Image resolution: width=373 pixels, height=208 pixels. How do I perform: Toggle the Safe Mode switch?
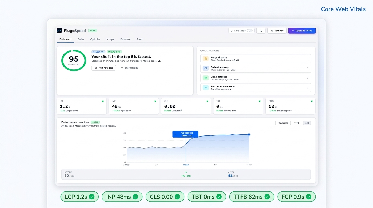tap(250, 31)
